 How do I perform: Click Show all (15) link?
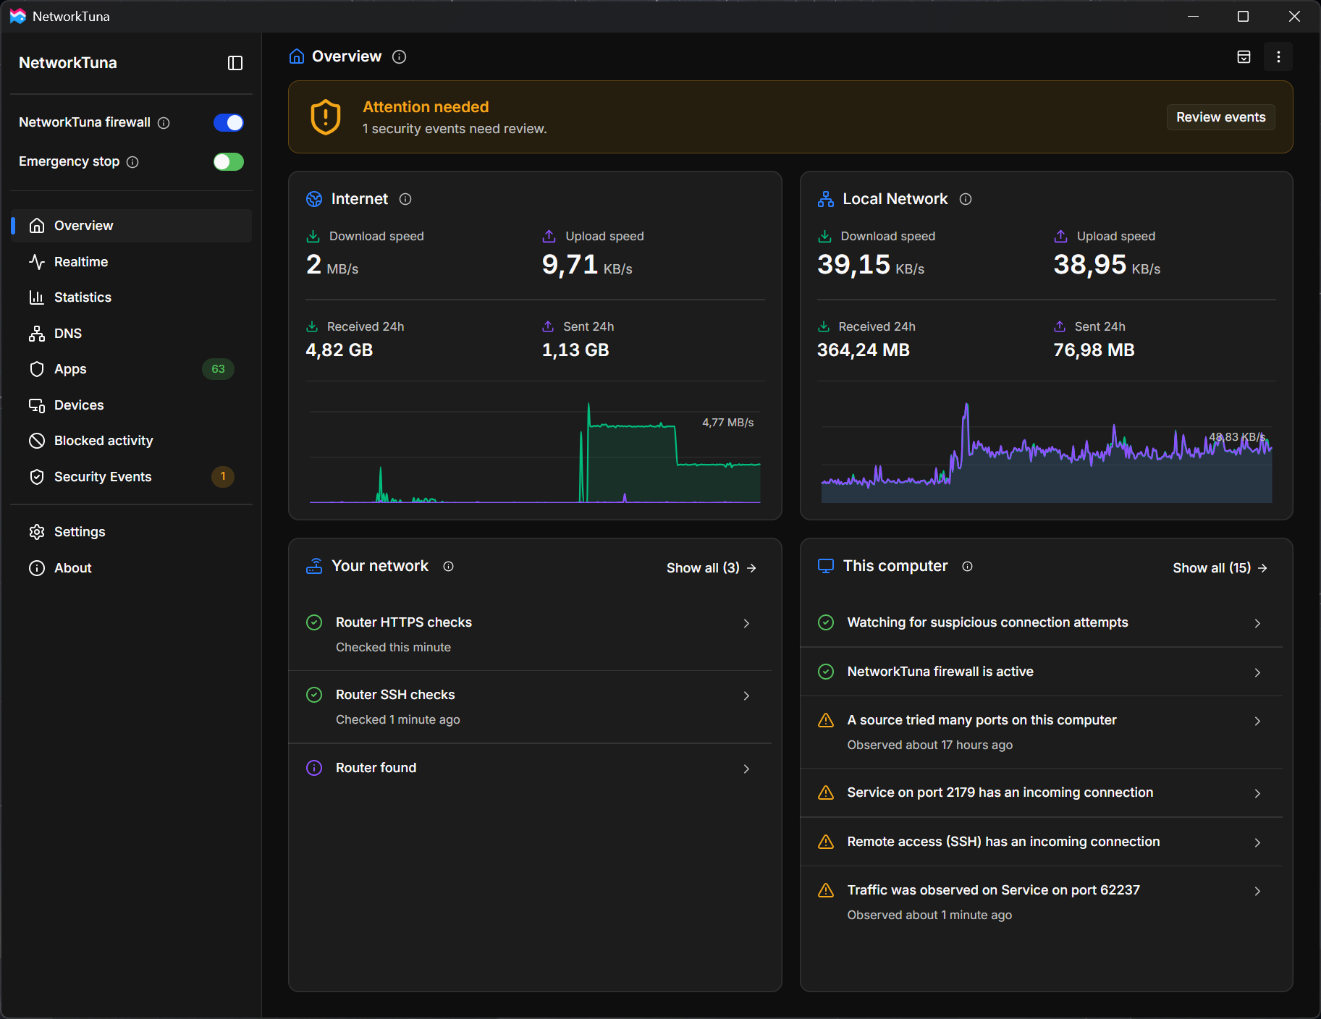[1220, 568]
